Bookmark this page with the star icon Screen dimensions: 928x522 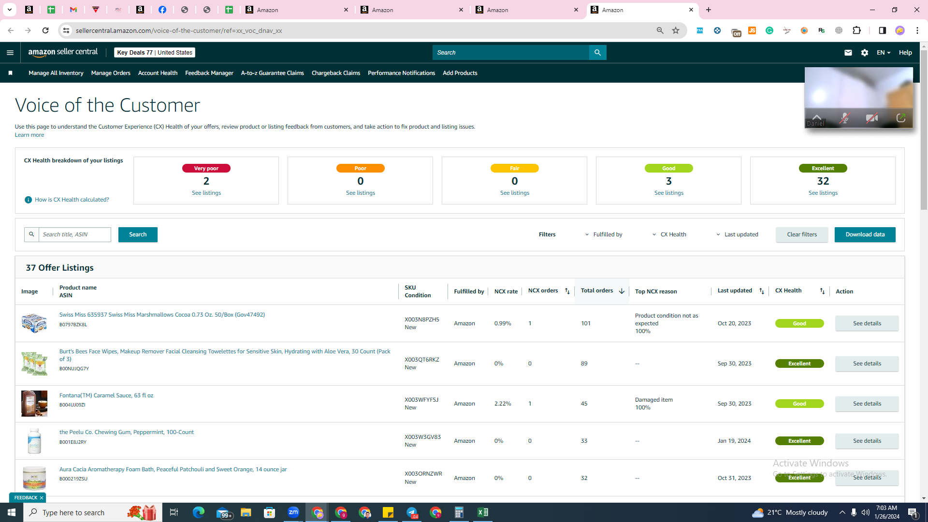[676, 30]
